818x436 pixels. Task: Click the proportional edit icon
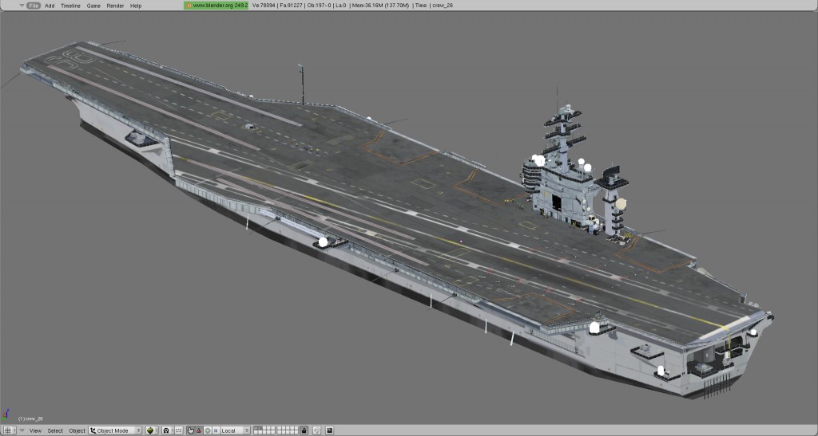[x=316, y=430]
